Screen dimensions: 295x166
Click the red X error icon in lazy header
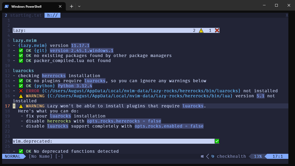(x=217, y=30)
